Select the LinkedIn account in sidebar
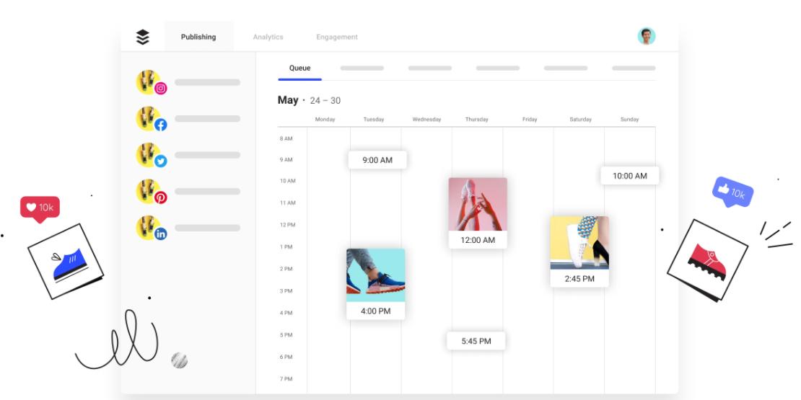Screen dimensions: 801x400 tap(150, 228)
